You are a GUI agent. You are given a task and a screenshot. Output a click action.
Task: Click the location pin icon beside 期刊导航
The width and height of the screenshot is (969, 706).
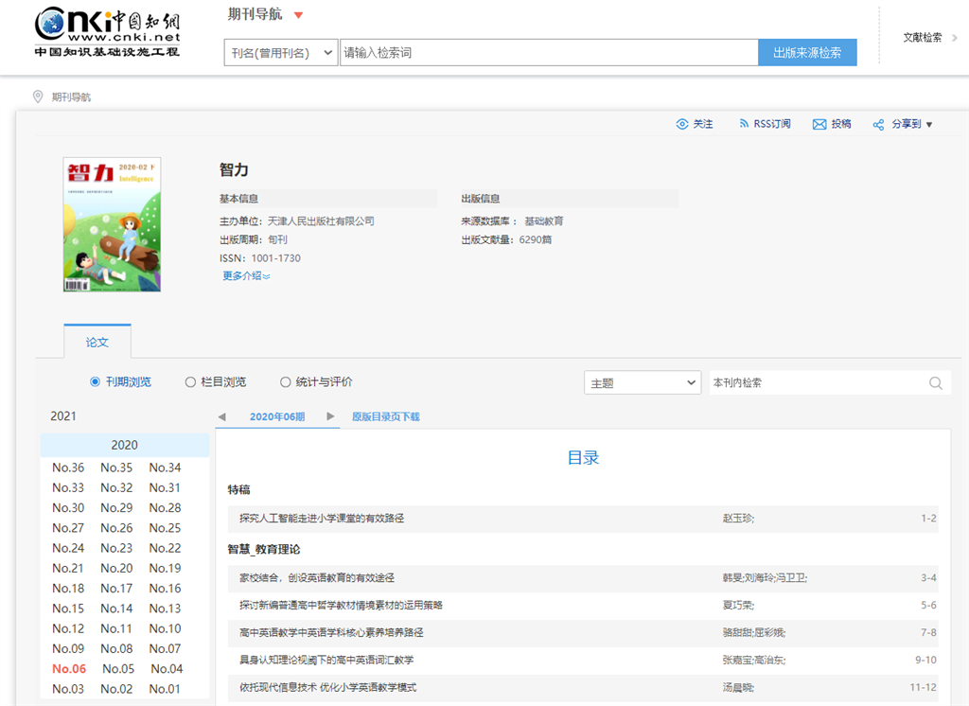pyautogui.click(x=38, y=97)
